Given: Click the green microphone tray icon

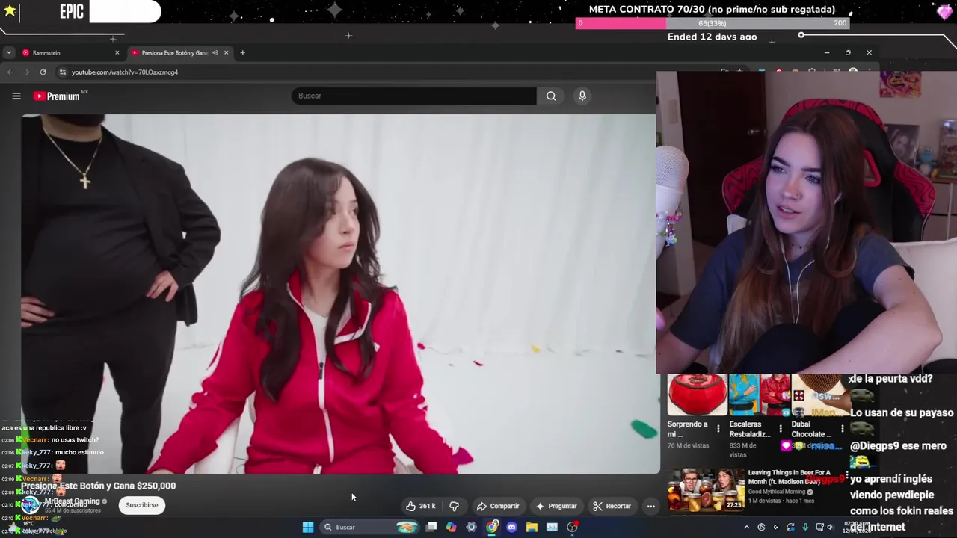Looking at the screenshot, I should 805,527.
